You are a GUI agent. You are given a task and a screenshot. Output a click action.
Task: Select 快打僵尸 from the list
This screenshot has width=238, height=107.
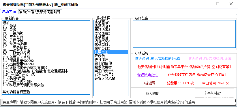click(111, 60)
